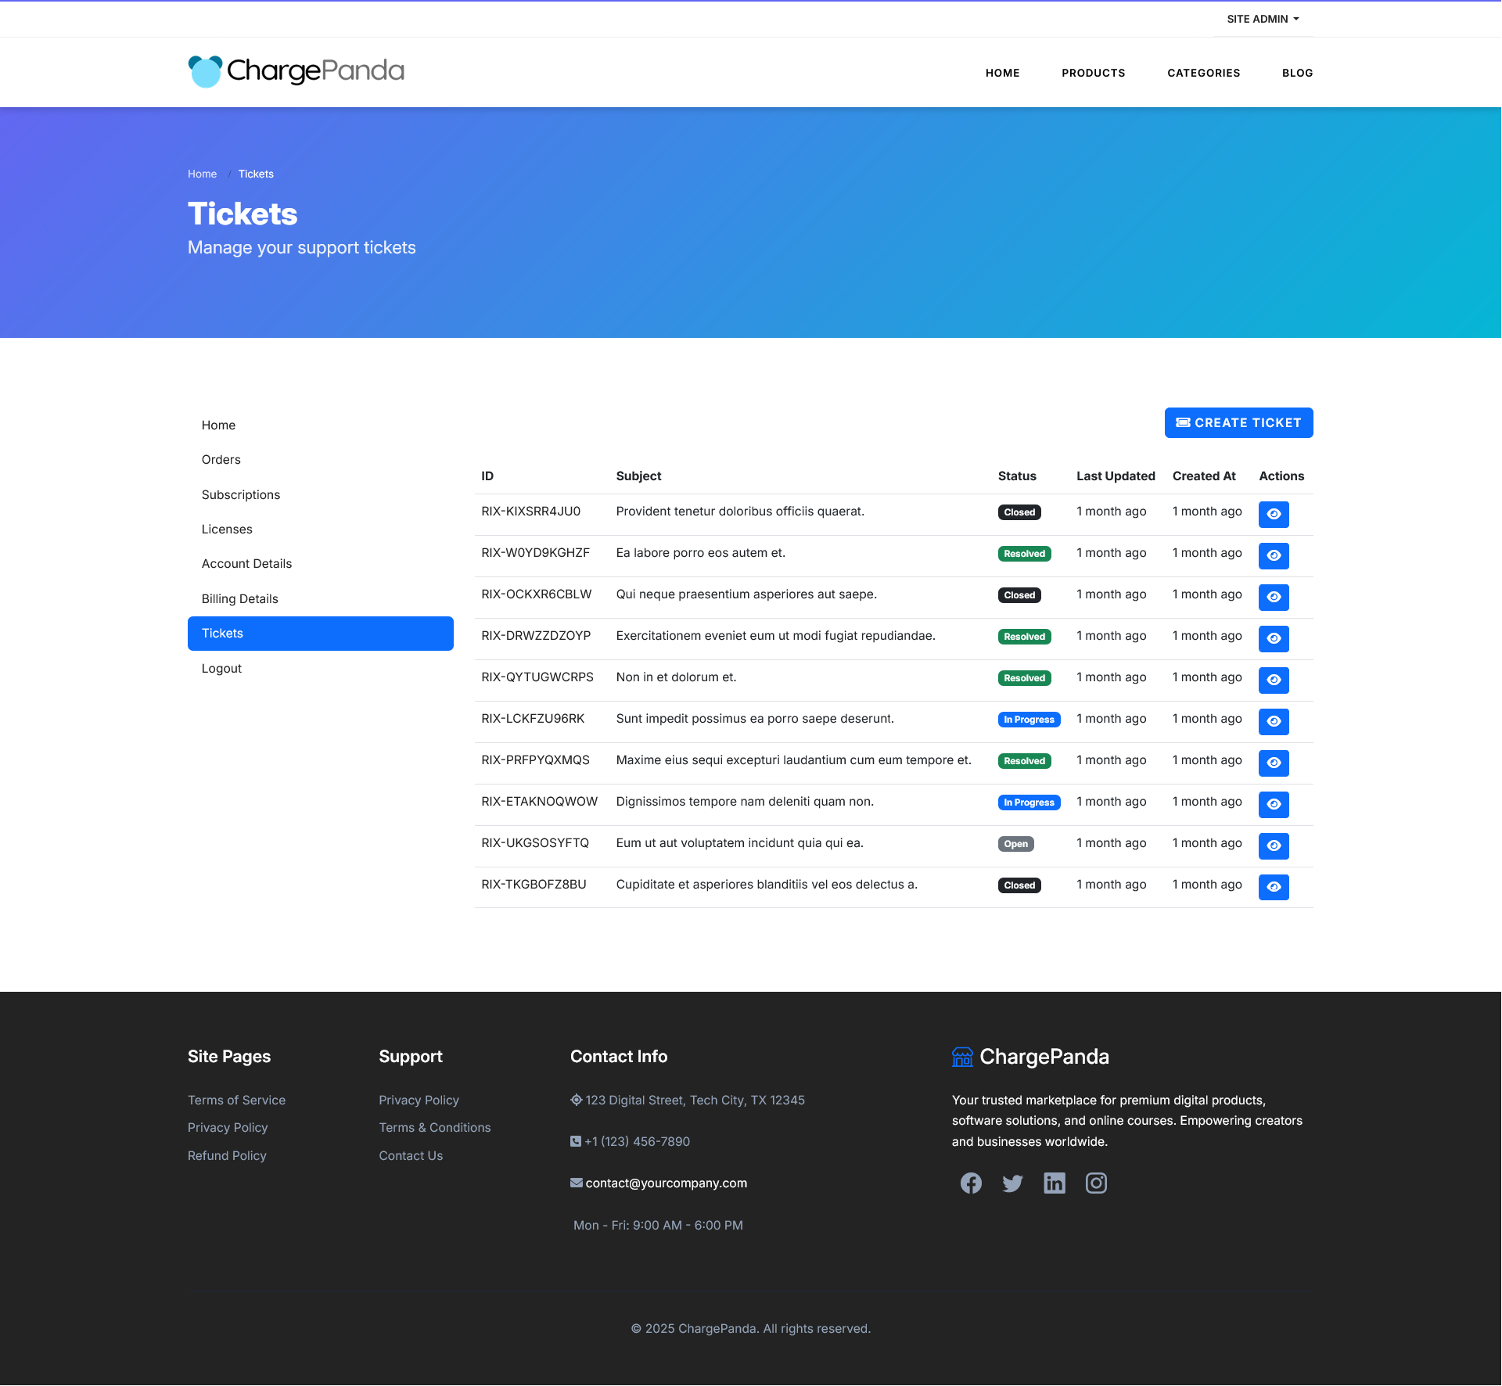View ticket RIX-KIXSRR4JU0 via eye icon

click(x=1274, y=514)
